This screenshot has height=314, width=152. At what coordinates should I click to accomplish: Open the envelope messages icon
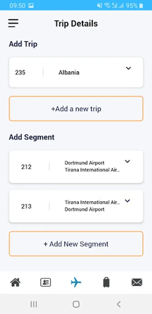(x=137, y=282)
